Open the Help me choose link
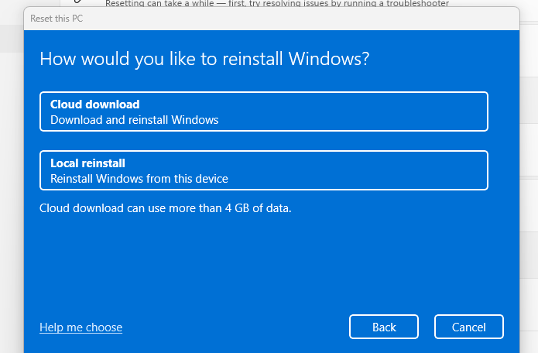Viewport: 538px width, 353px height. click(81, 327)
